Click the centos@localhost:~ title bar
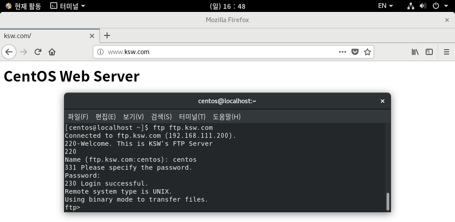 coord(227,101)
